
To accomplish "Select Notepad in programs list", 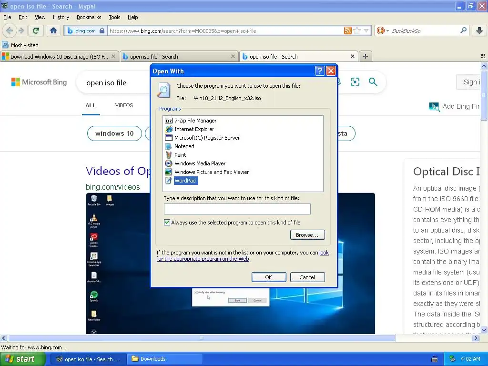I will pos(180,146).
